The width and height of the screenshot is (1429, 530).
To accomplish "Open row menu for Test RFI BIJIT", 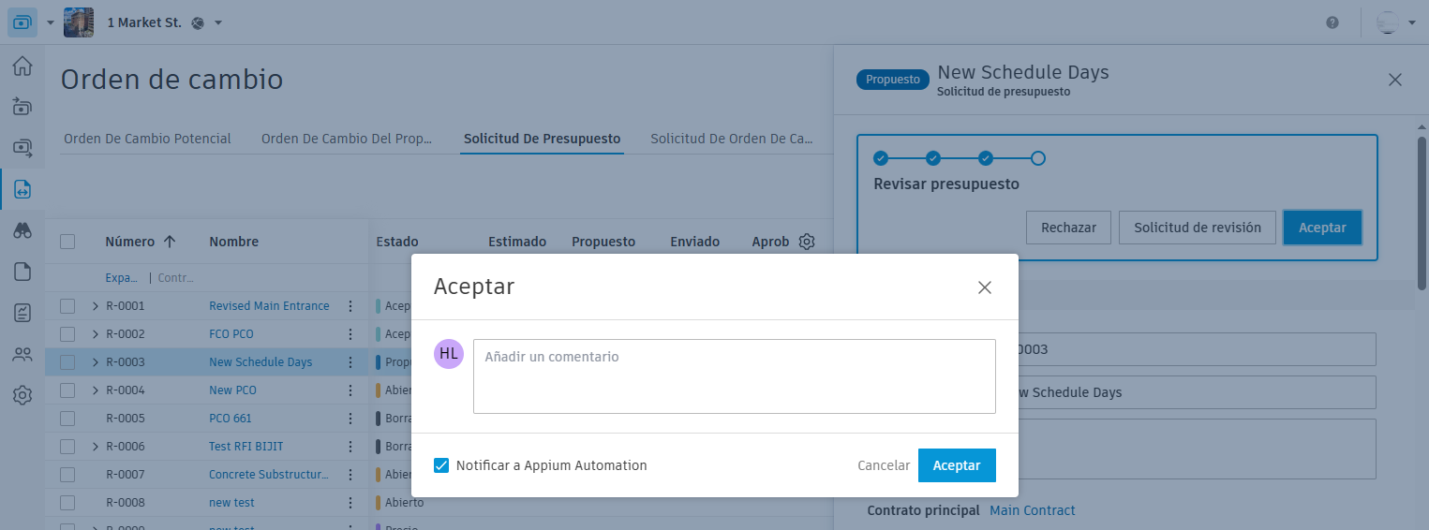I will (350, 447).
